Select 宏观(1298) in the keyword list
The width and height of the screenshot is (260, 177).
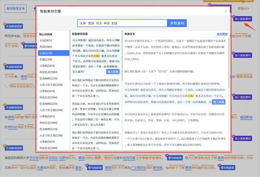(53, 59)
